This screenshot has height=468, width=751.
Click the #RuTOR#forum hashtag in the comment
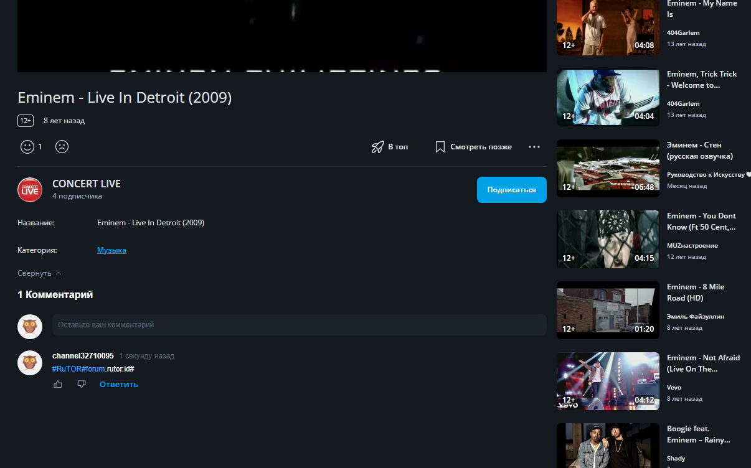click(79, 369)
